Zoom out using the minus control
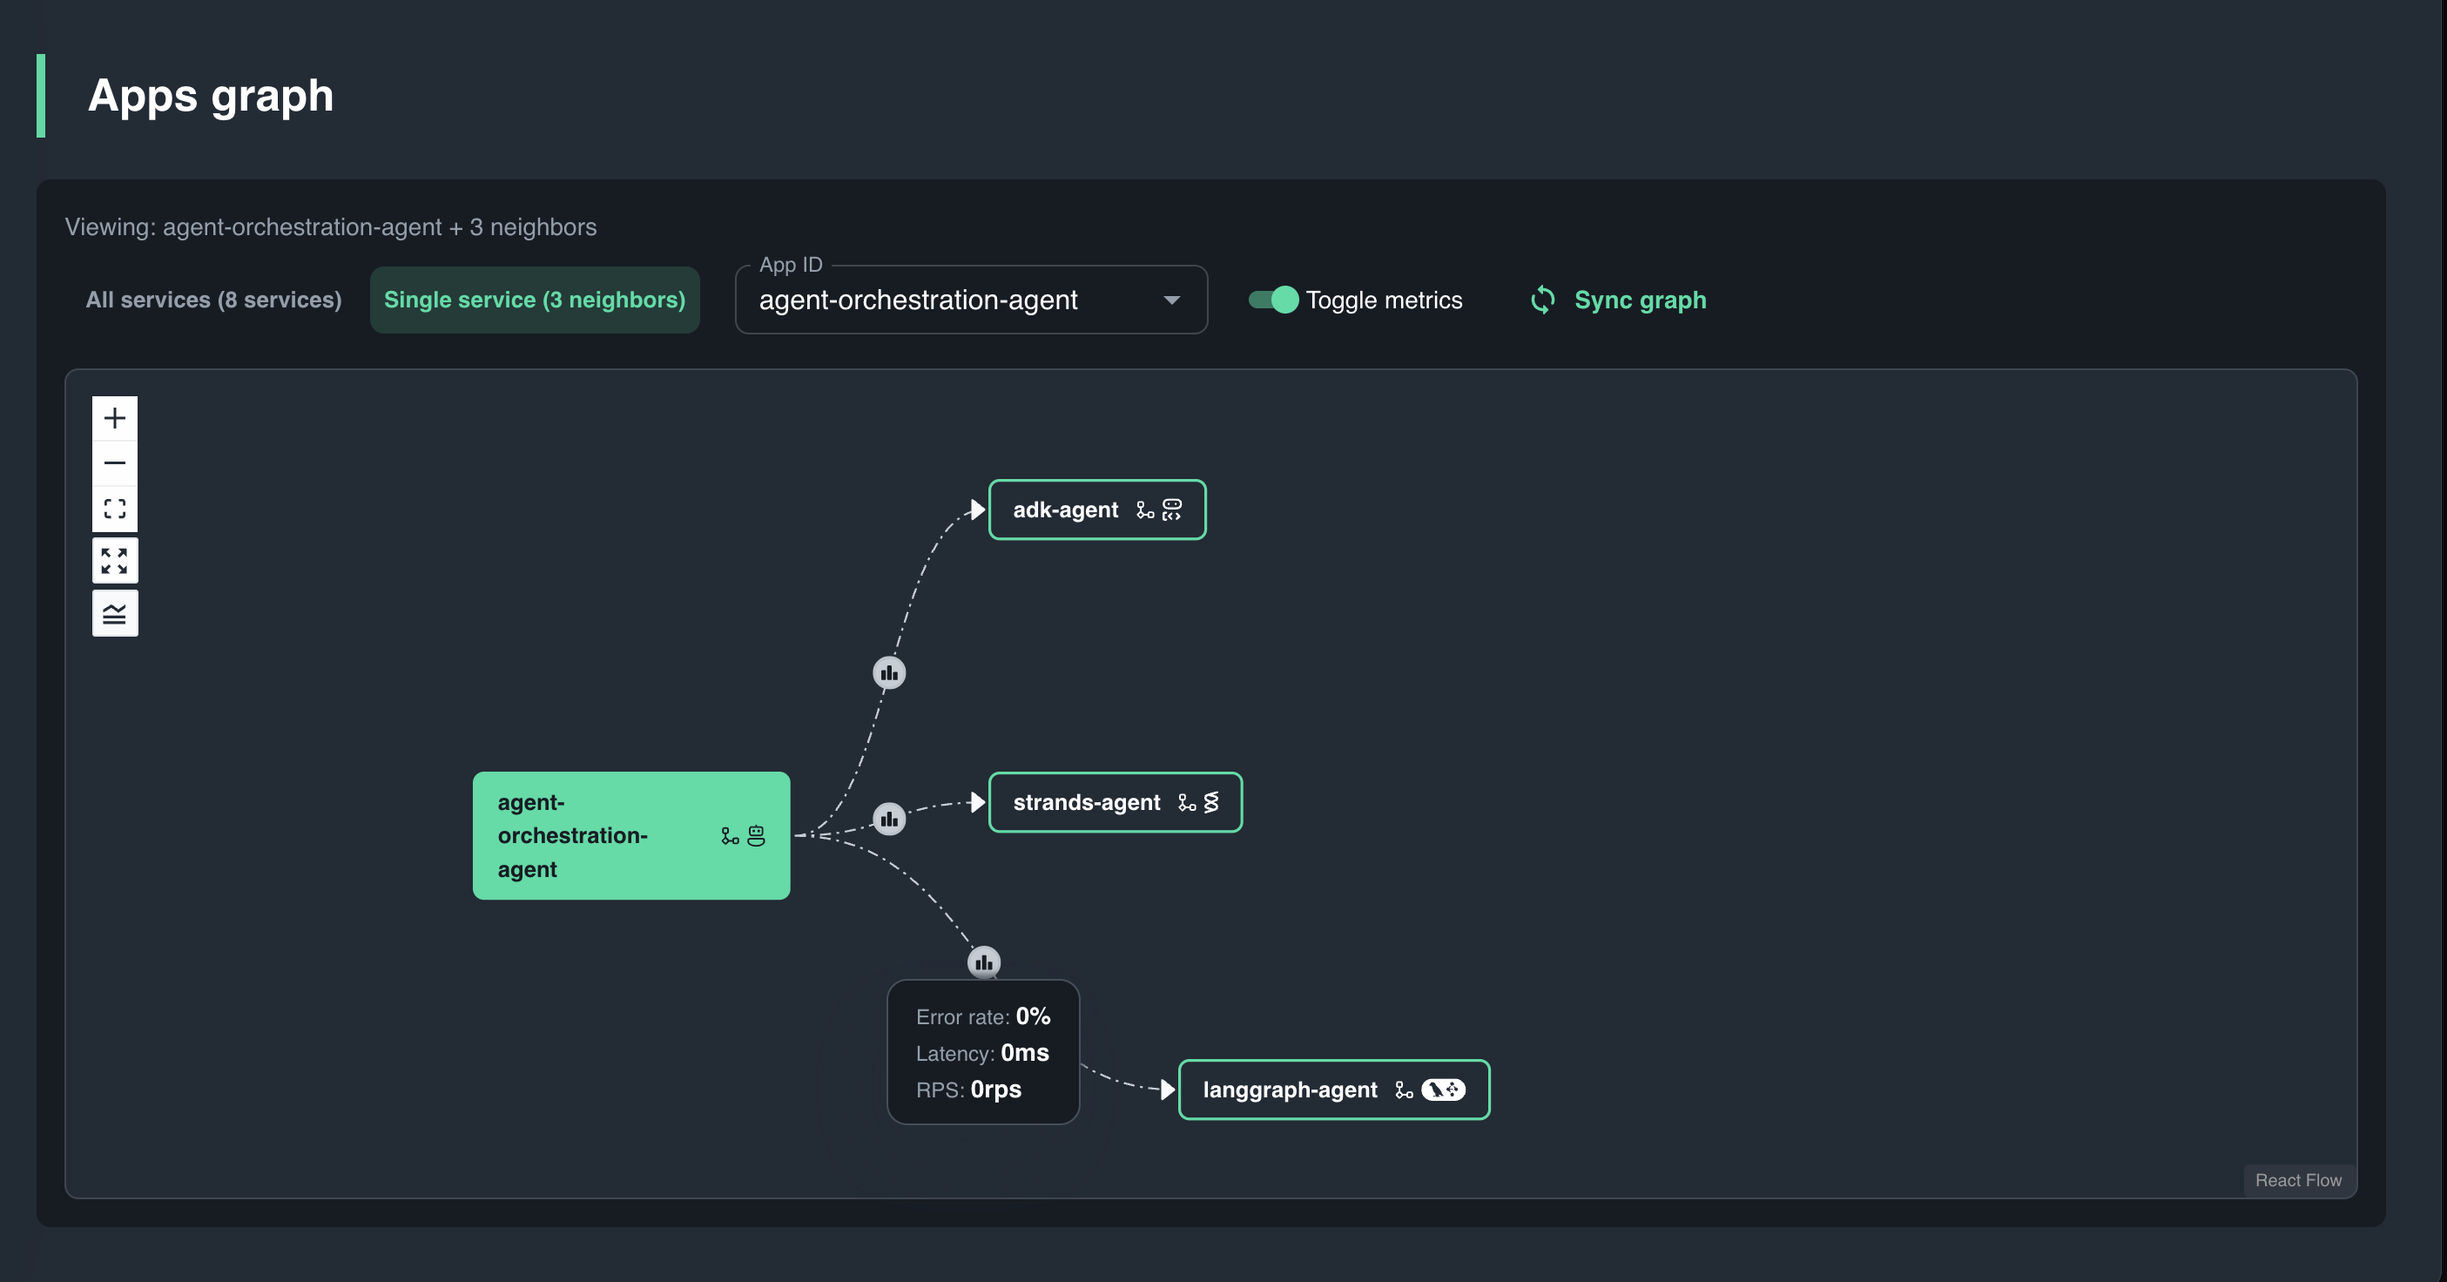Image resolution: width=2447 pixels, height=1282 pixels. point(115,462)
